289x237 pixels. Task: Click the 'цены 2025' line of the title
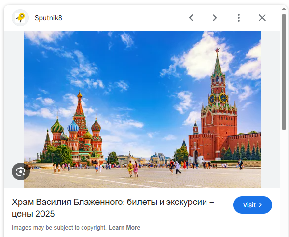tap(34, 214)
